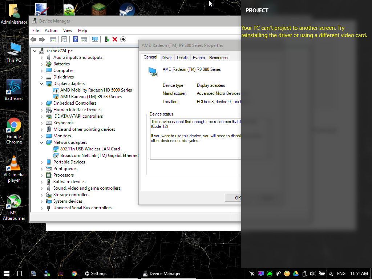The height and width of the screenshot is (279, 372).
Task: Select AMD Radeon (TM) R9 380 Series device
Action: [x=91, y=97]
